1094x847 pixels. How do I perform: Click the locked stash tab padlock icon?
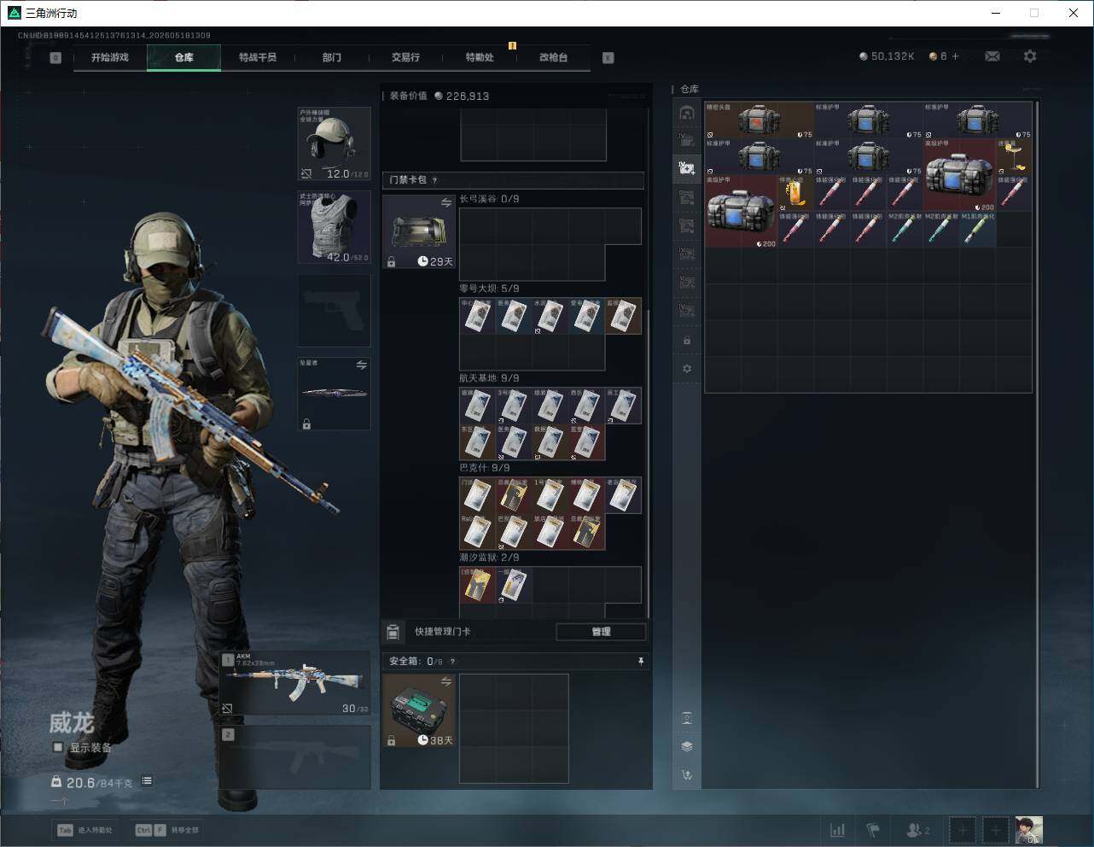(687, 340)
